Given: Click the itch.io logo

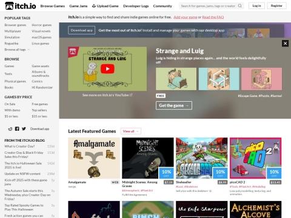Looking at the screenshot, I should click(x=20, y=6).
